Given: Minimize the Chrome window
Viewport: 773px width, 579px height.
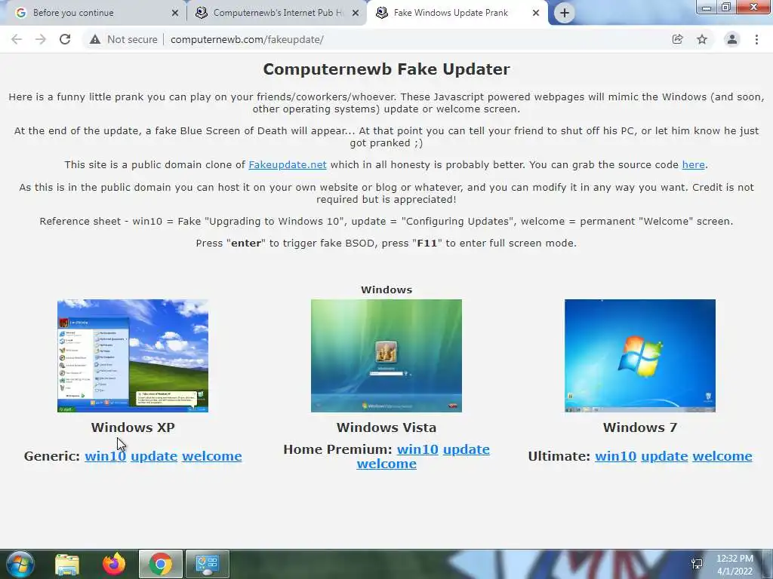Looking at the screenshot, I should [x=707, y=7].
